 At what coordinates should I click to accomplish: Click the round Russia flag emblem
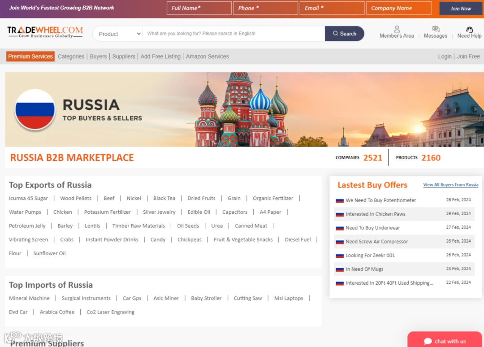tap(35, 109)
